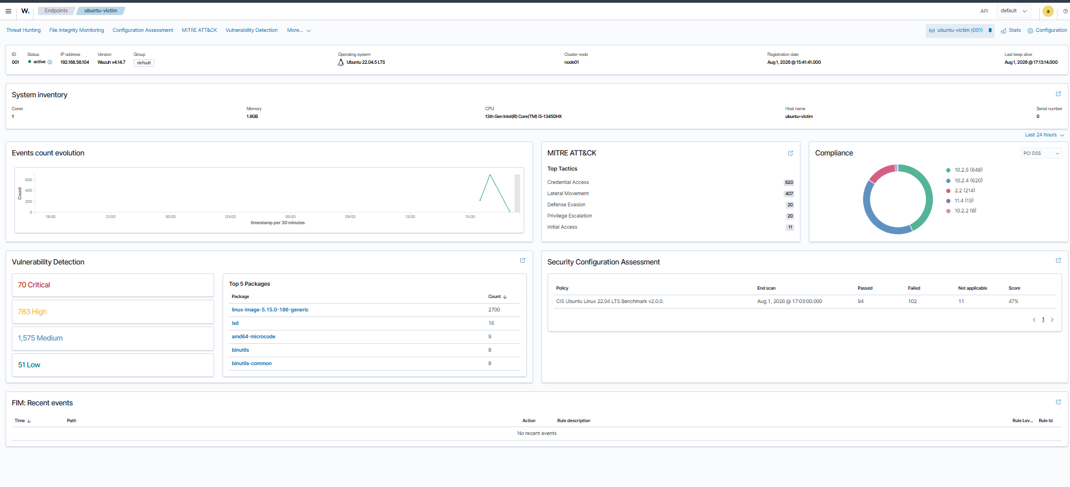Click the default group badge
This screenshot has height=487, width=1070.
point(144,63)
